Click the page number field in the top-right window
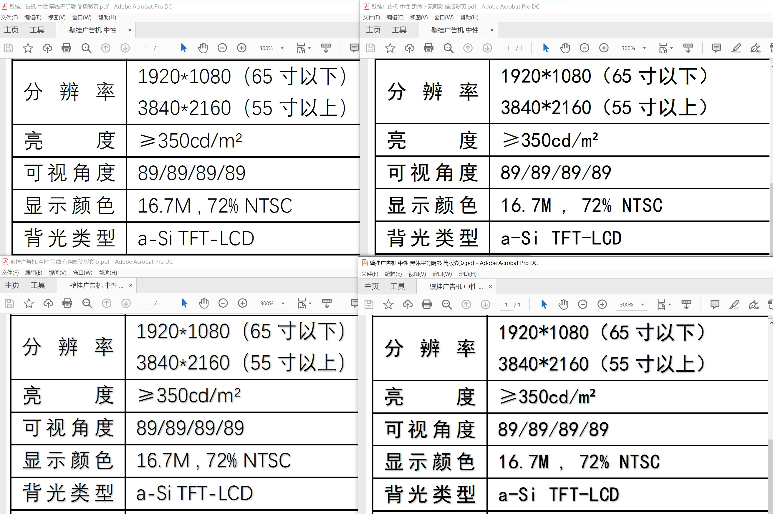Viewport: 773px width, 514px height. 508,49
